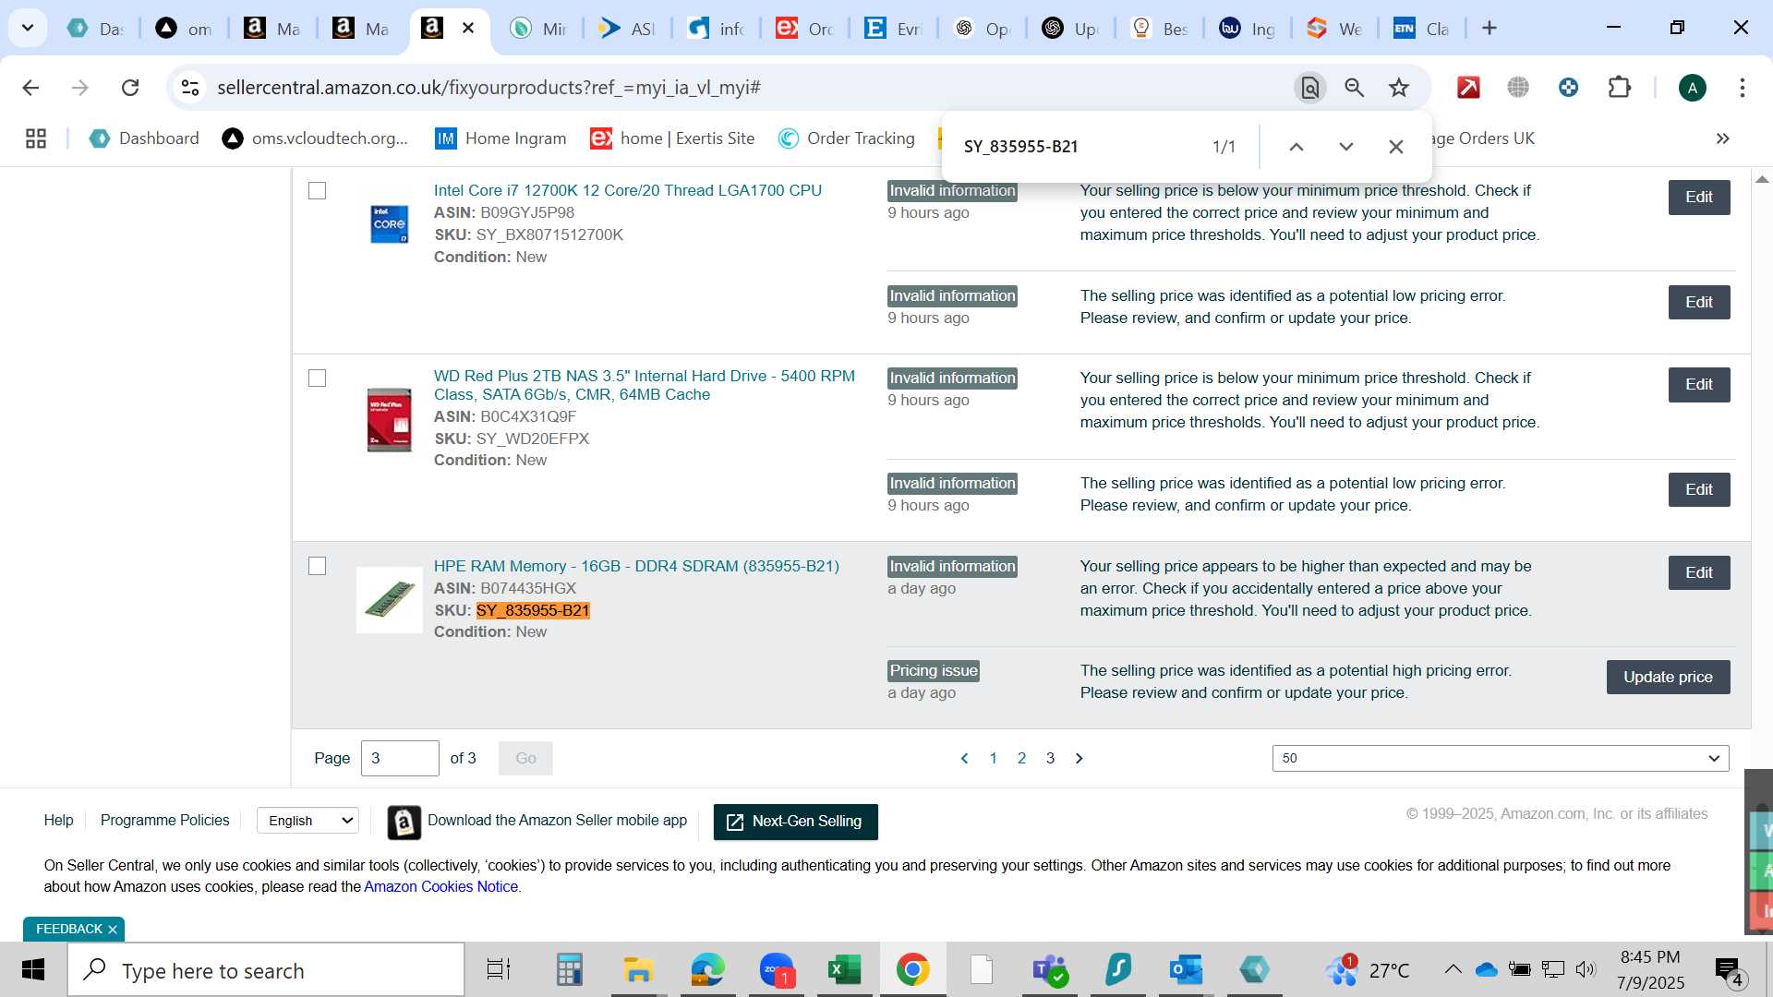Open the Chrome profile avatar A
Screen dimensions: 1773x997
1692,88
